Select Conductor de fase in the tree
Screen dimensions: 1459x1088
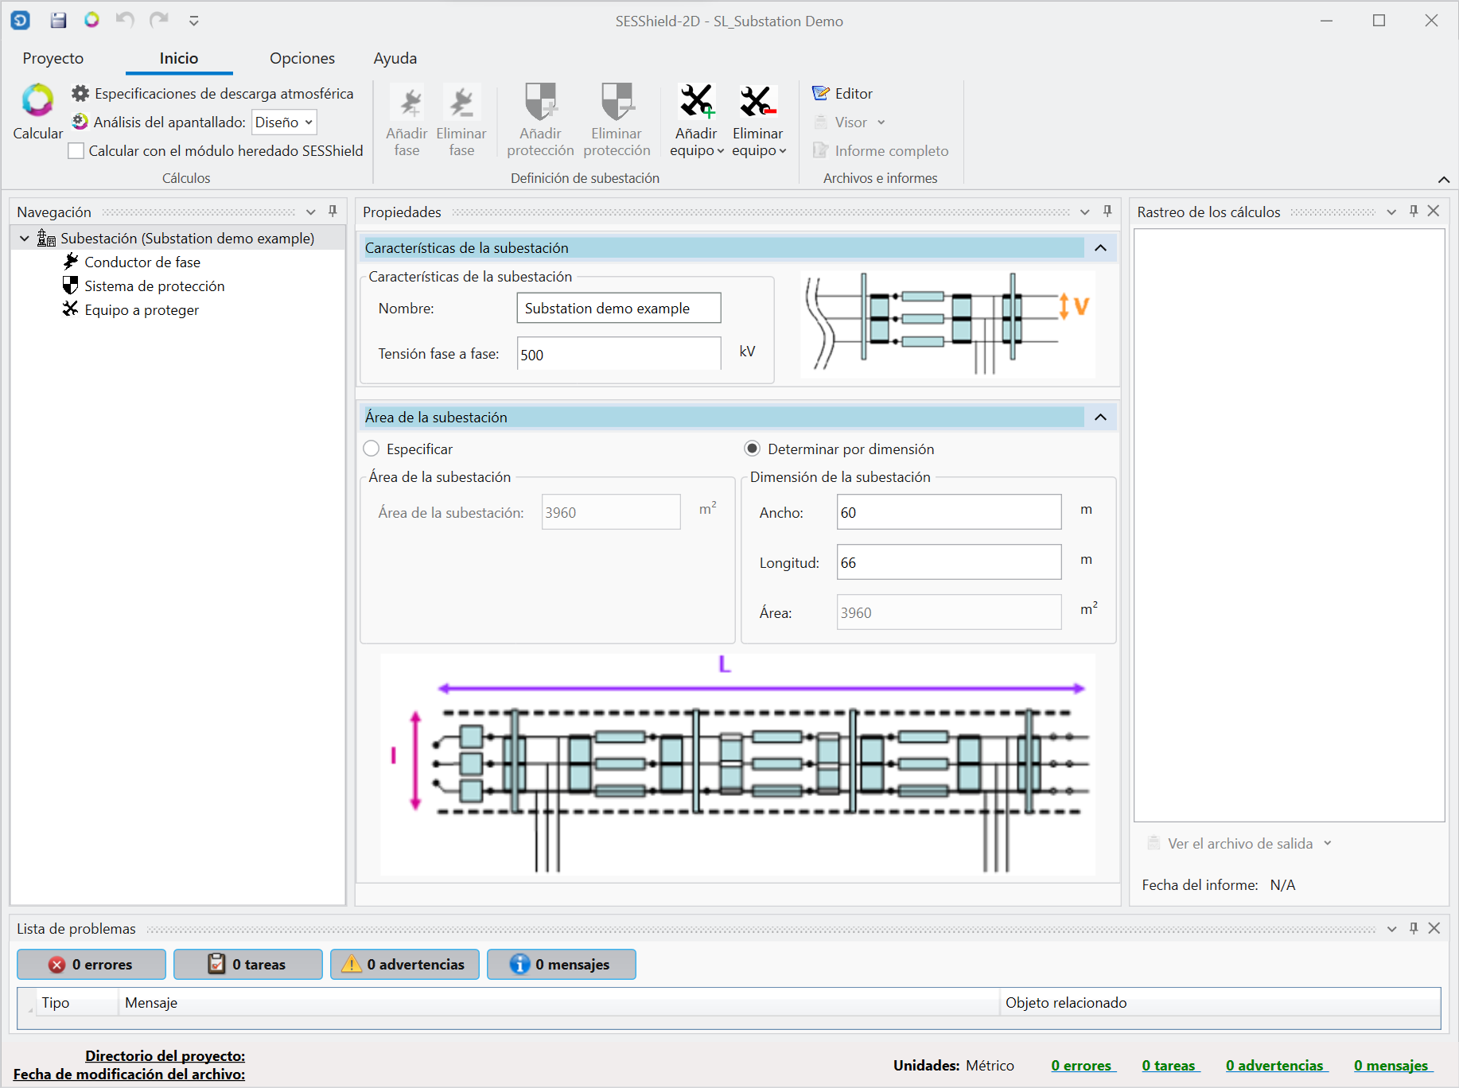pos(142,262)
